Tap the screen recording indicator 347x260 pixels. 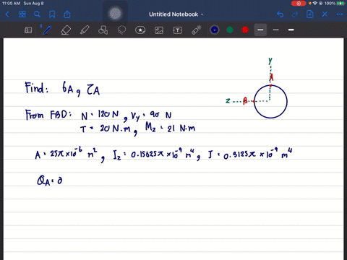(299, 4)
